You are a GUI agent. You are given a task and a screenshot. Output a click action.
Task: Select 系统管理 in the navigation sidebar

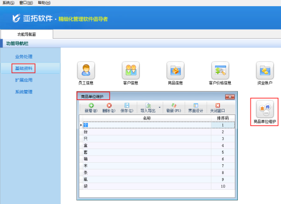coord(24,92)
